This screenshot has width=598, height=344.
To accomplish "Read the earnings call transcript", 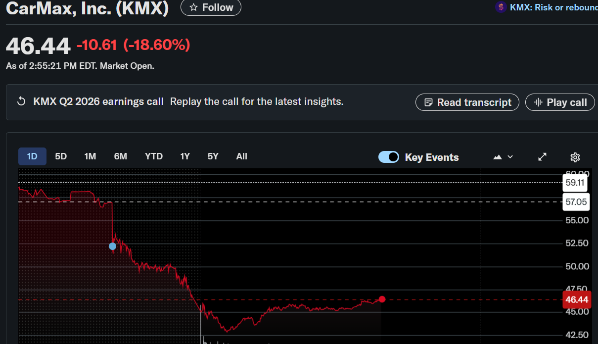I will 467,102.
